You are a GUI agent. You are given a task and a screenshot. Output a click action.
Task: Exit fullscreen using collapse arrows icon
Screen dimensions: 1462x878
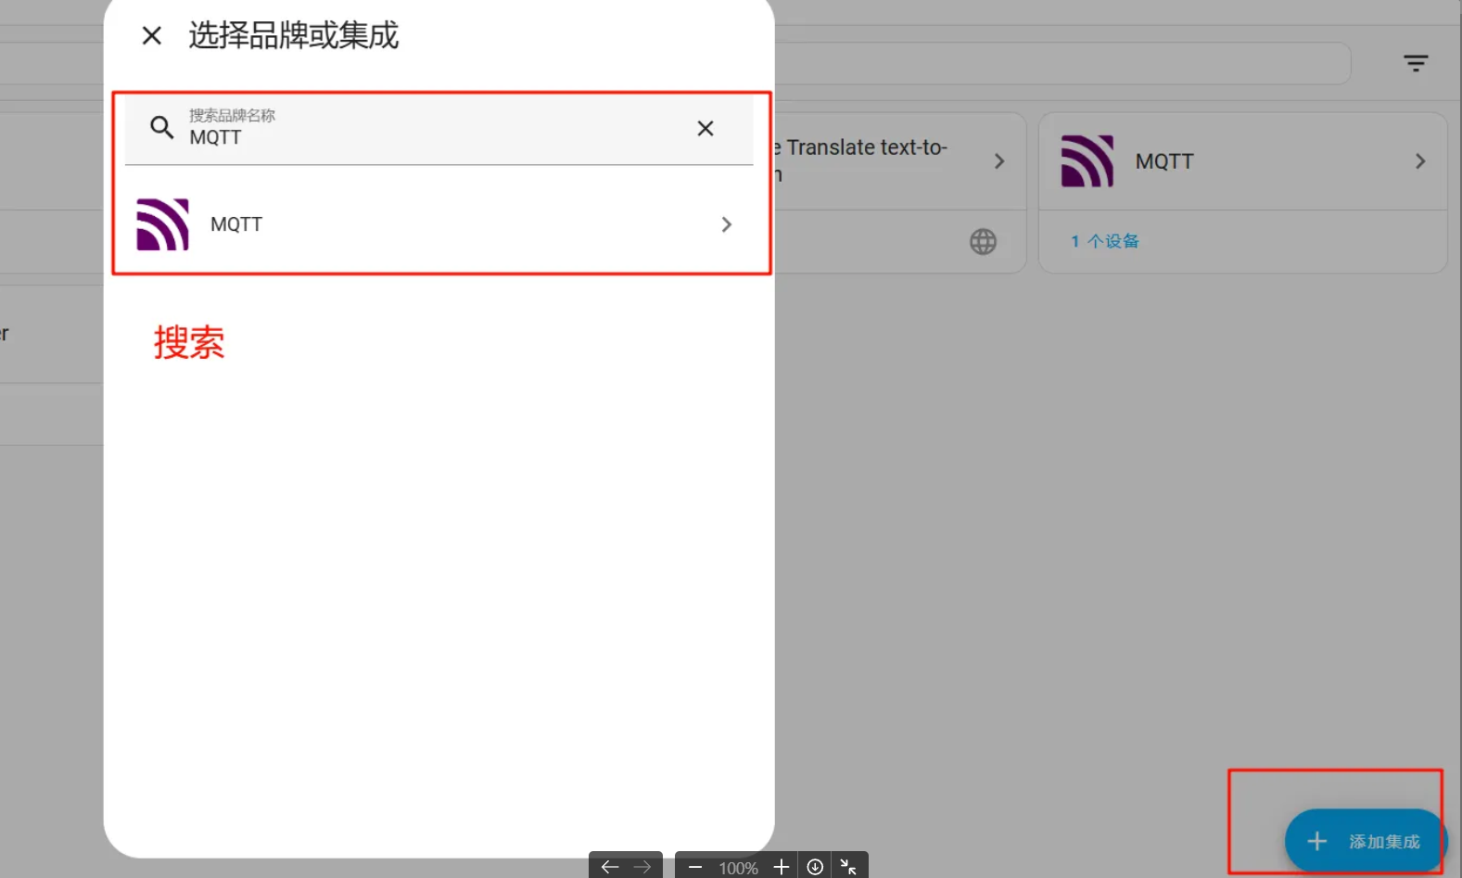point(848,867)
